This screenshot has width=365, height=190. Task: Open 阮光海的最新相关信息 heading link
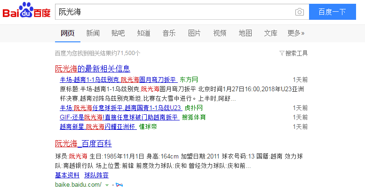coord(93,69)
